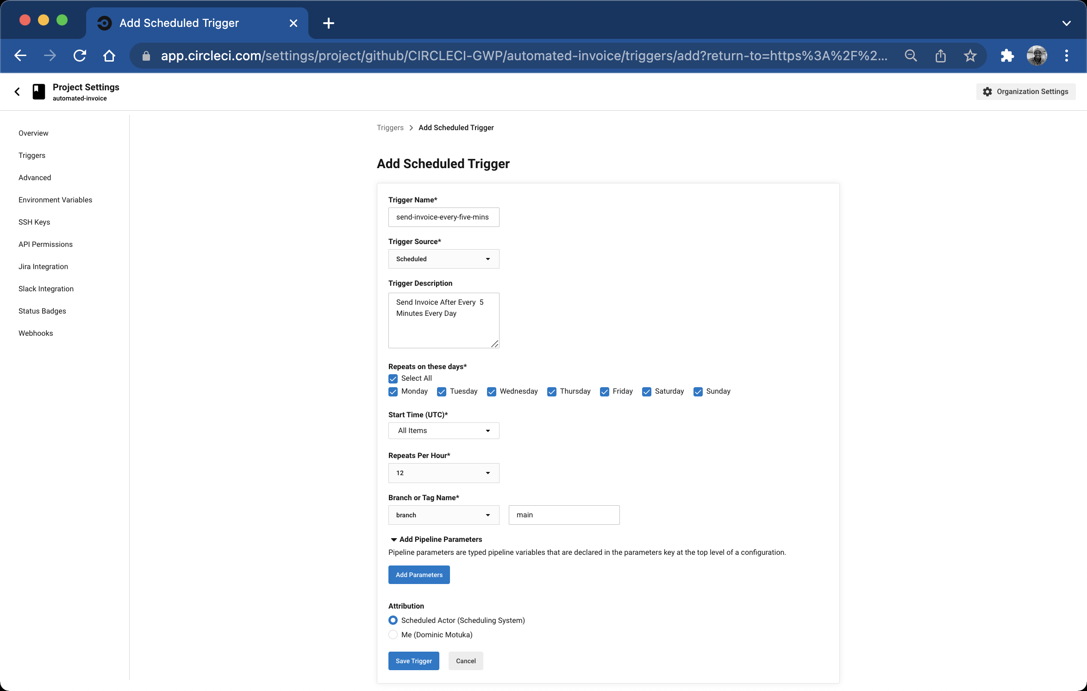1087x691 pixels.
Task: Click the profile avatar in the toolbar
Action: (1037, 56)
